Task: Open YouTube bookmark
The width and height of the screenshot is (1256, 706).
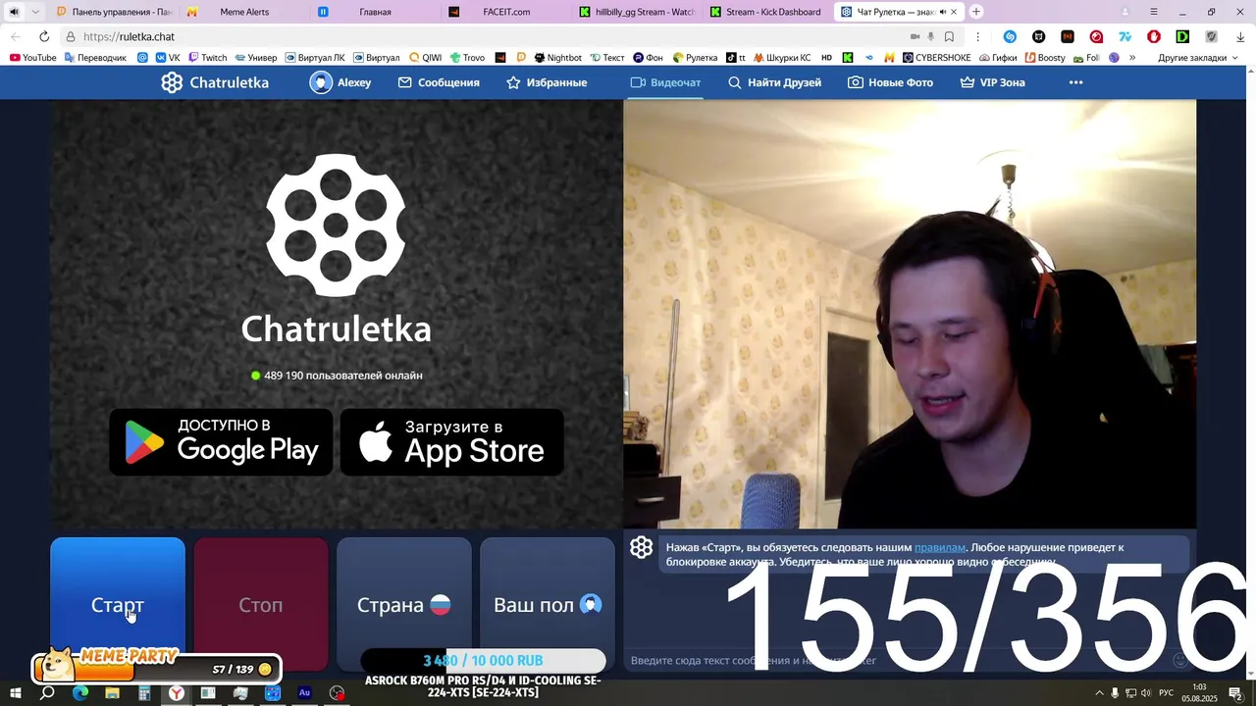Action: [x=32, y=58]
